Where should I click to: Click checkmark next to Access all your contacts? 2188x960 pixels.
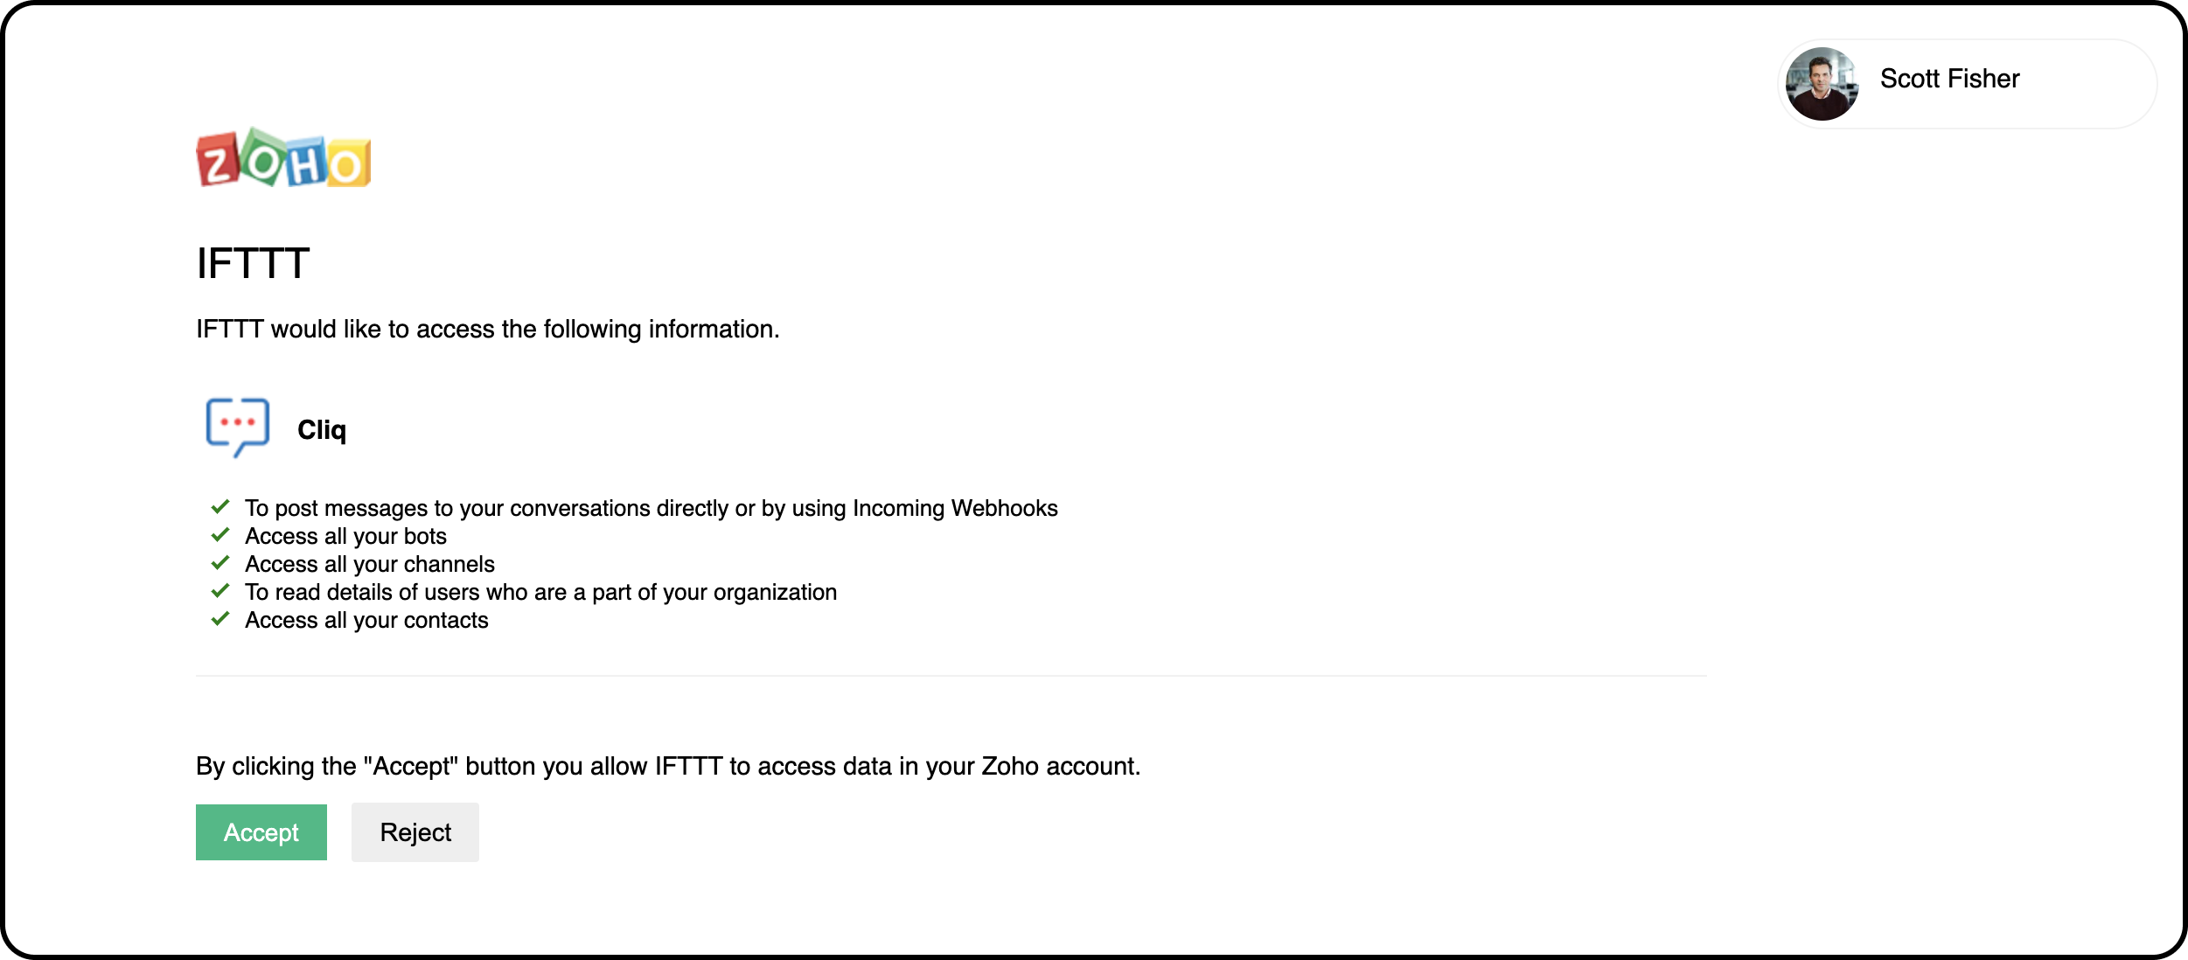pos(220,618)
